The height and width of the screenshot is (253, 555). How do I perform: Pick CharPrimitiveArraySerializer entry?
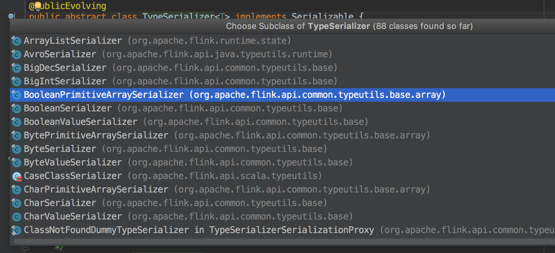(x=282, y=190)
